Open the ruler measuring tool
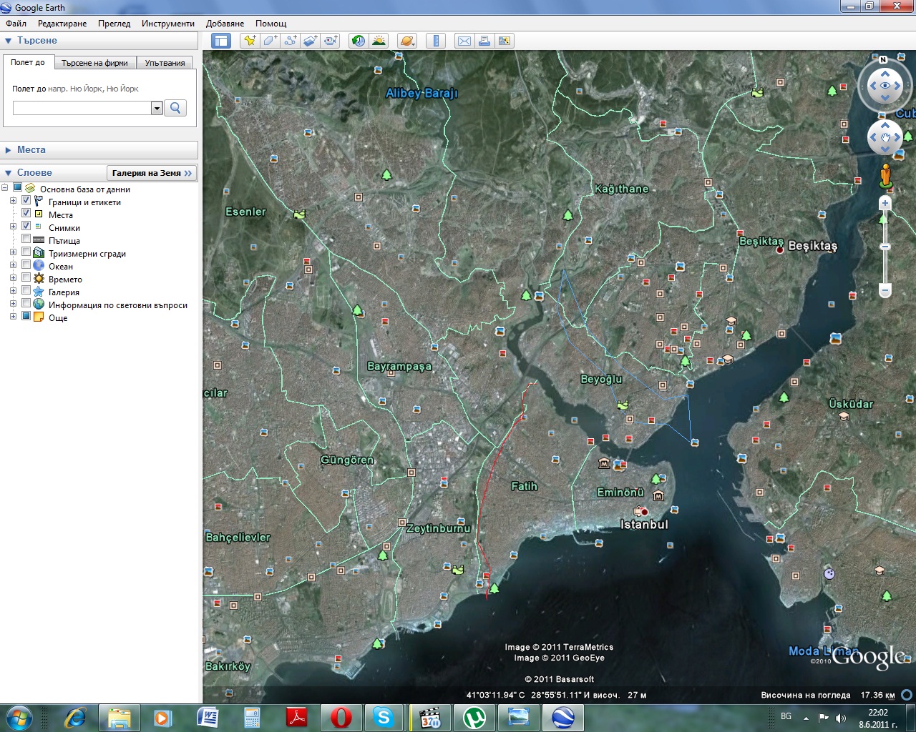The height and width of the screenshot is (732, 916). [436, 41]
